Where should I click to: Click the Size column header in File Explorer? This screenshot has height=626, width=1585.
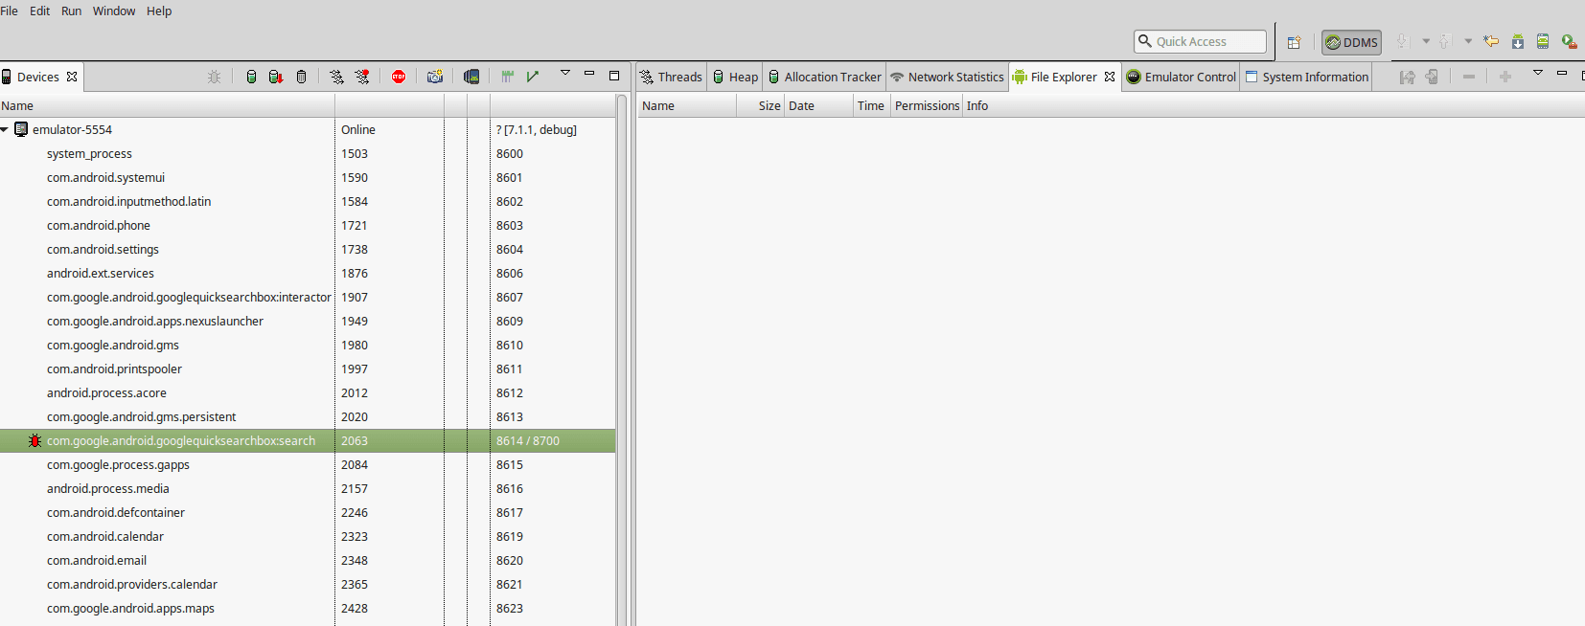click(761, 105)
